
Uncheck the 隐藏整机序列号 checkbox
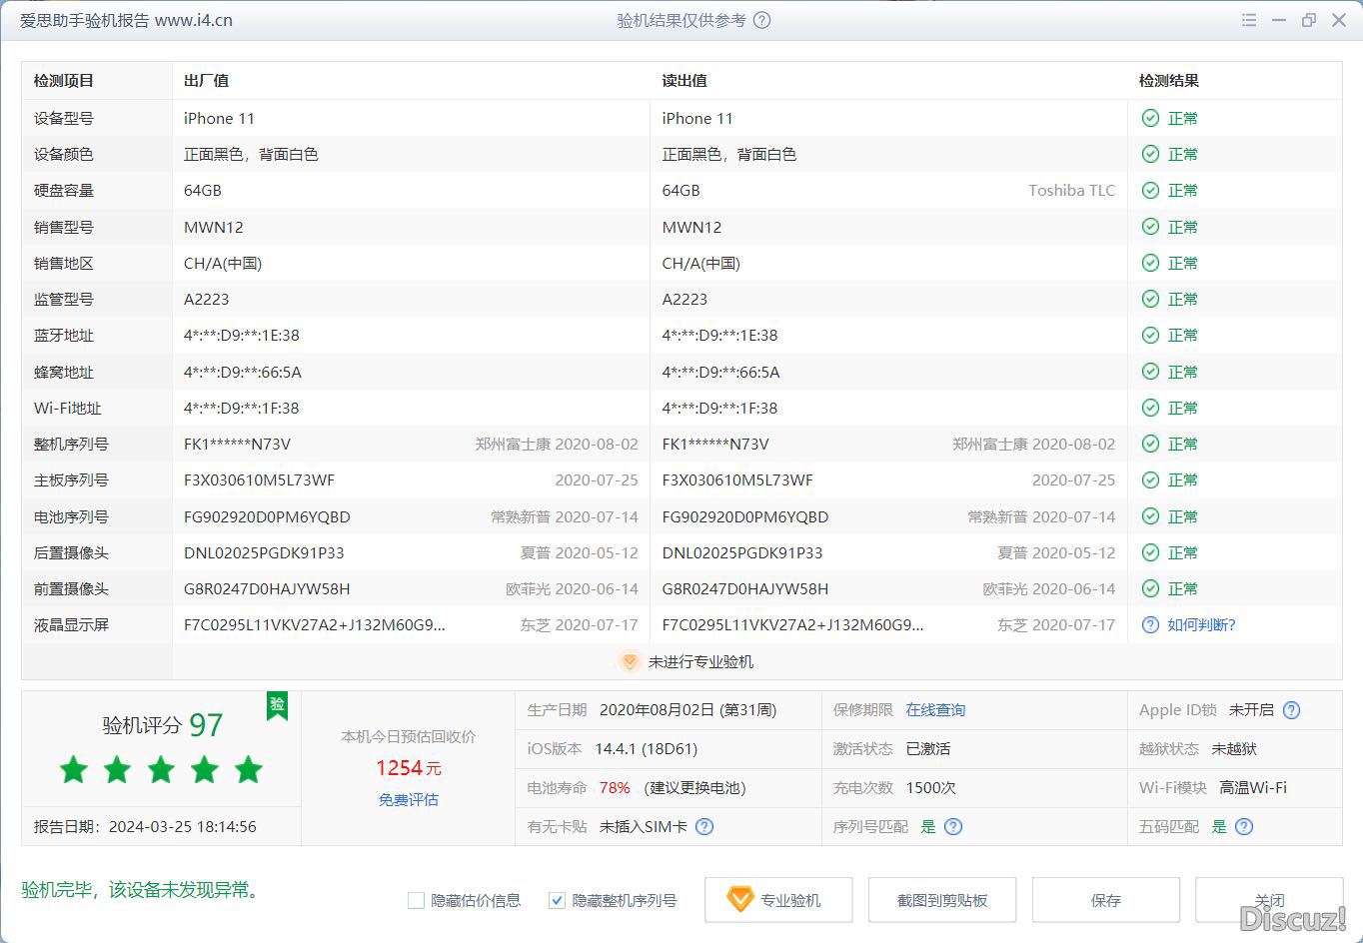click(558, 900)
